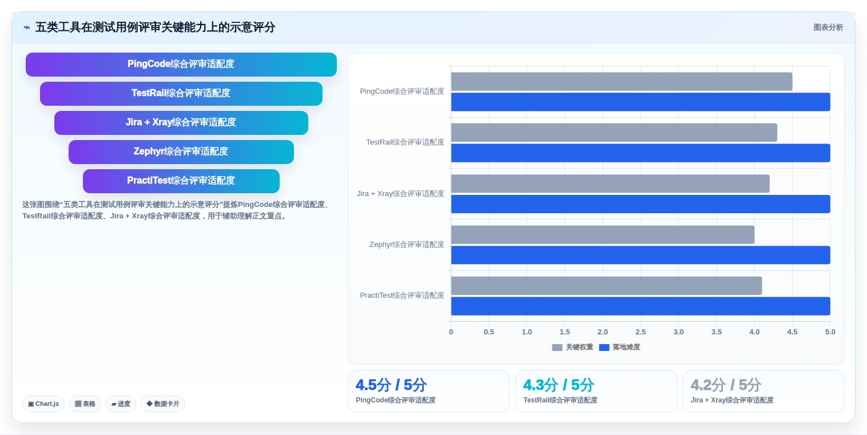Click the blue 落地难度 bar for PingCode
Image resolution: width=867 pixels, height=435 pixels.
point(641,102)
